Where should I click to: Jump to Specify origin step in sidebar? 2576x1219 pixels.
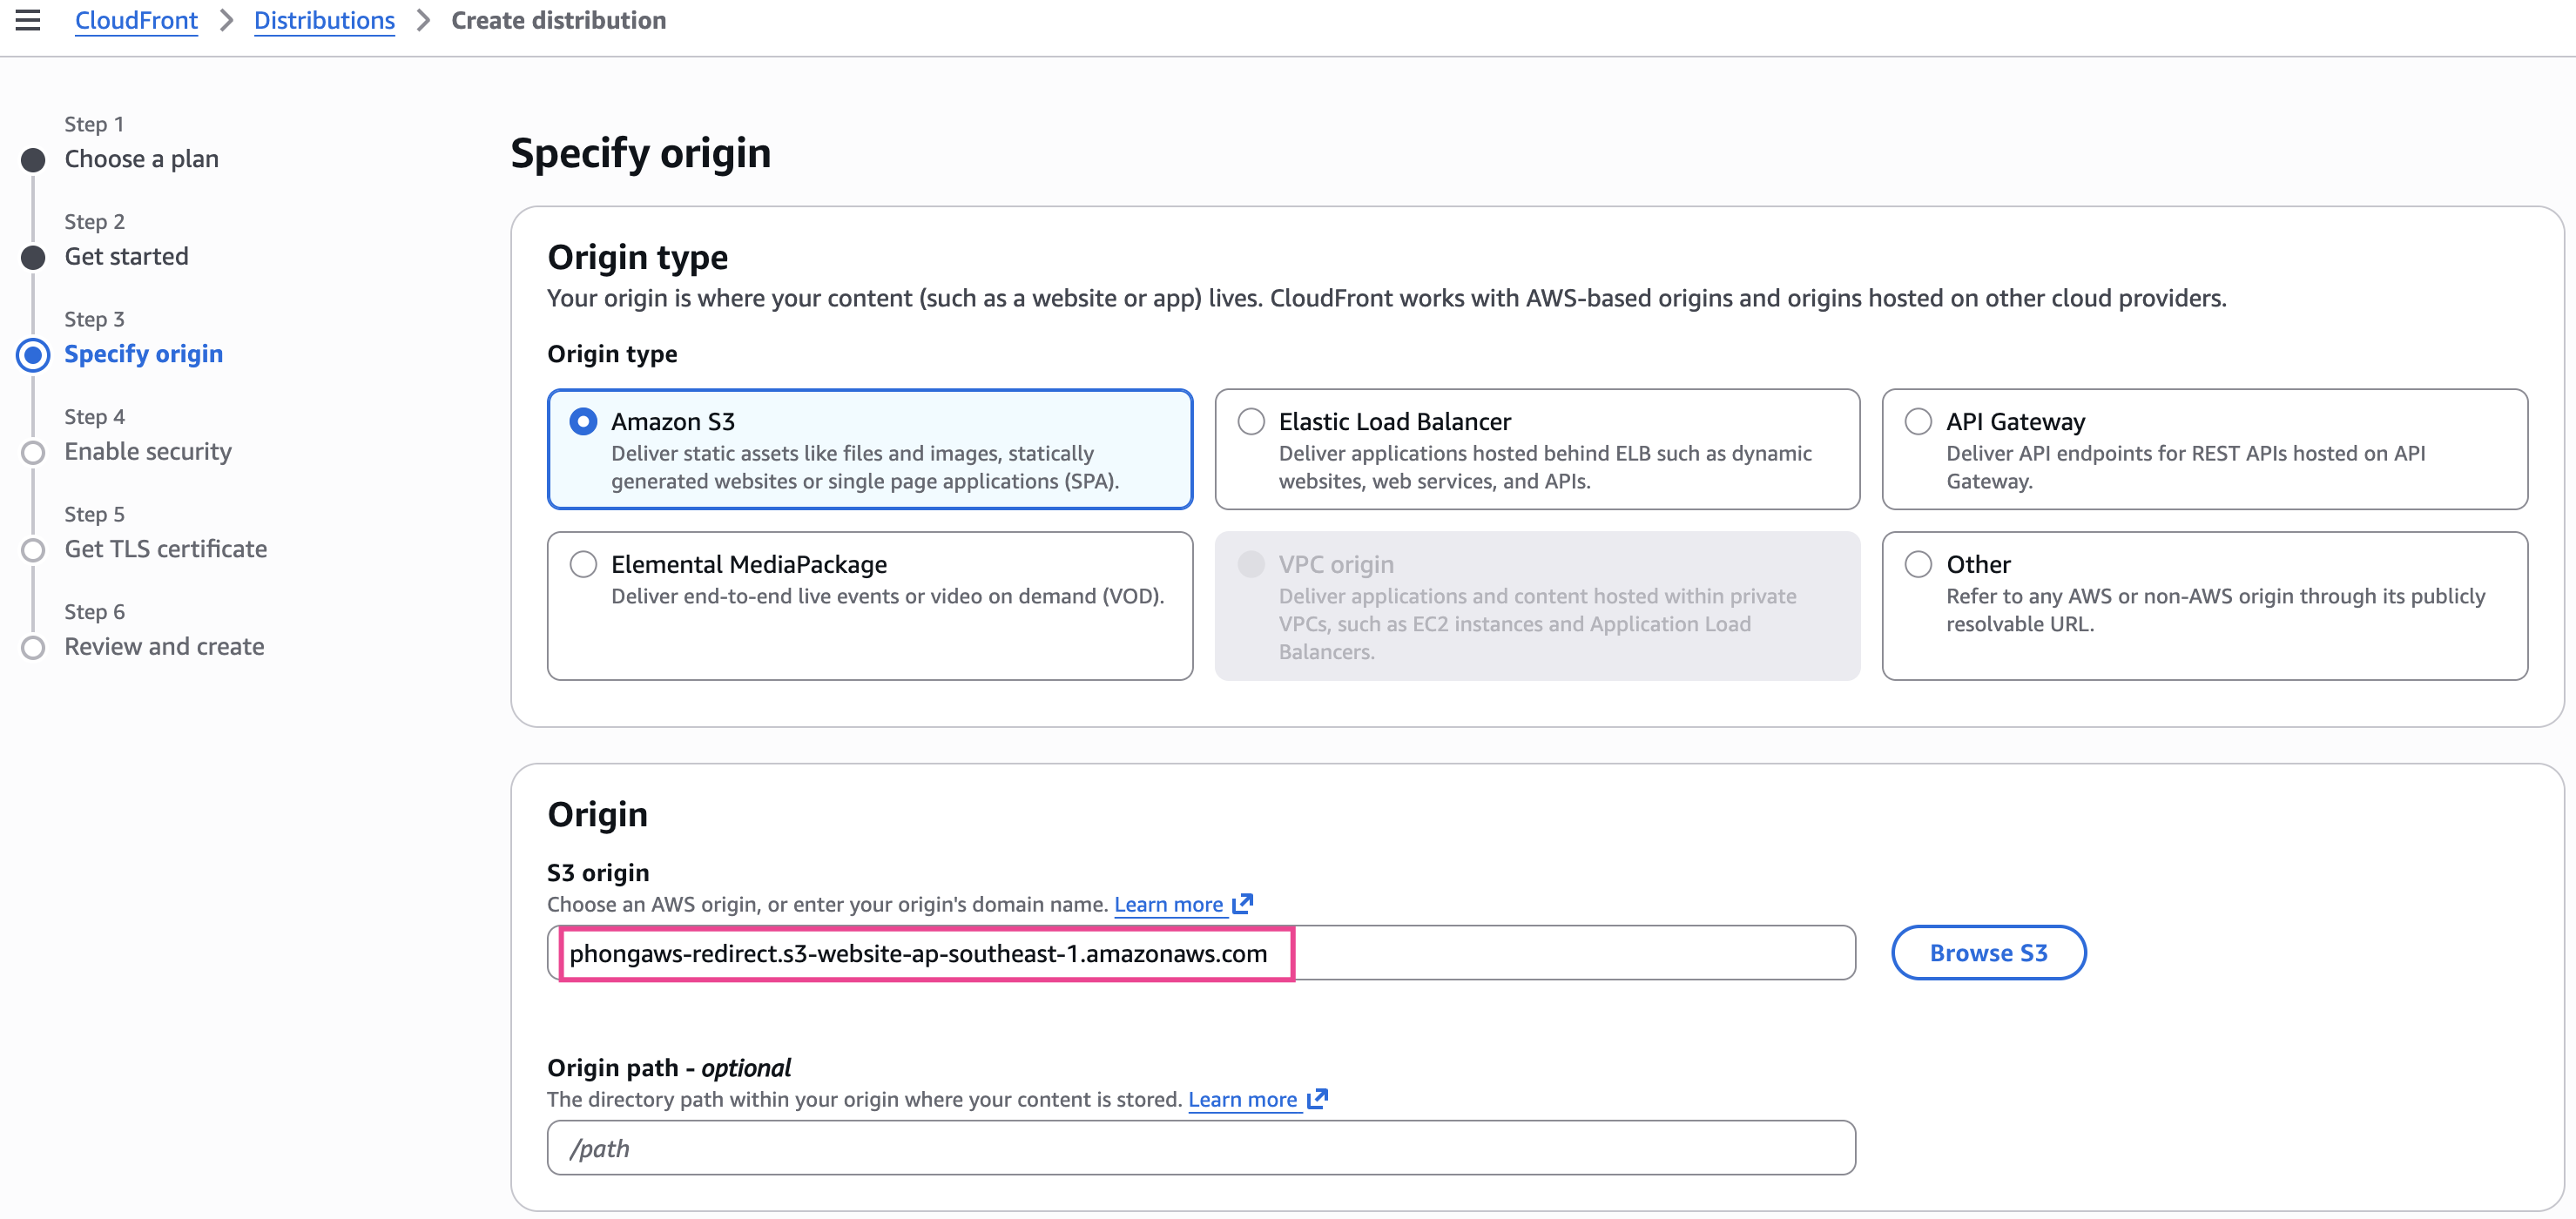[x=143, y=354]
